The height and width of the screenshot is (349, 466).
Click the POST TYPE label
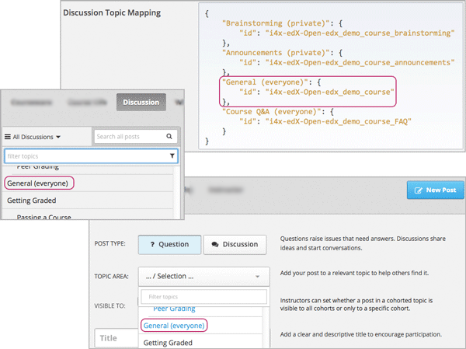(x=110, y=243)
